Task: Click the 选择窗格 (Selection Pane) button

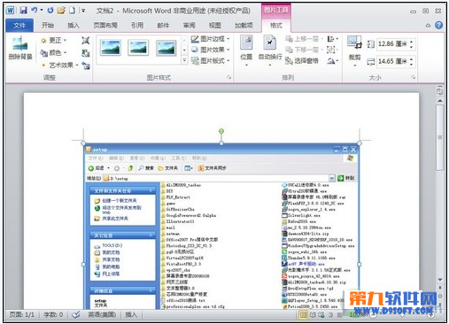Action: point(302,61)
